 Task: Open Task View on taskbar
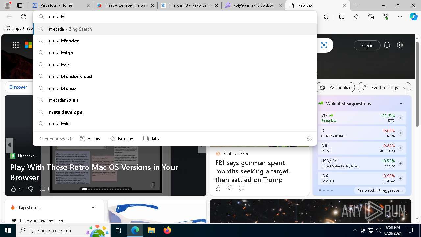119,230
